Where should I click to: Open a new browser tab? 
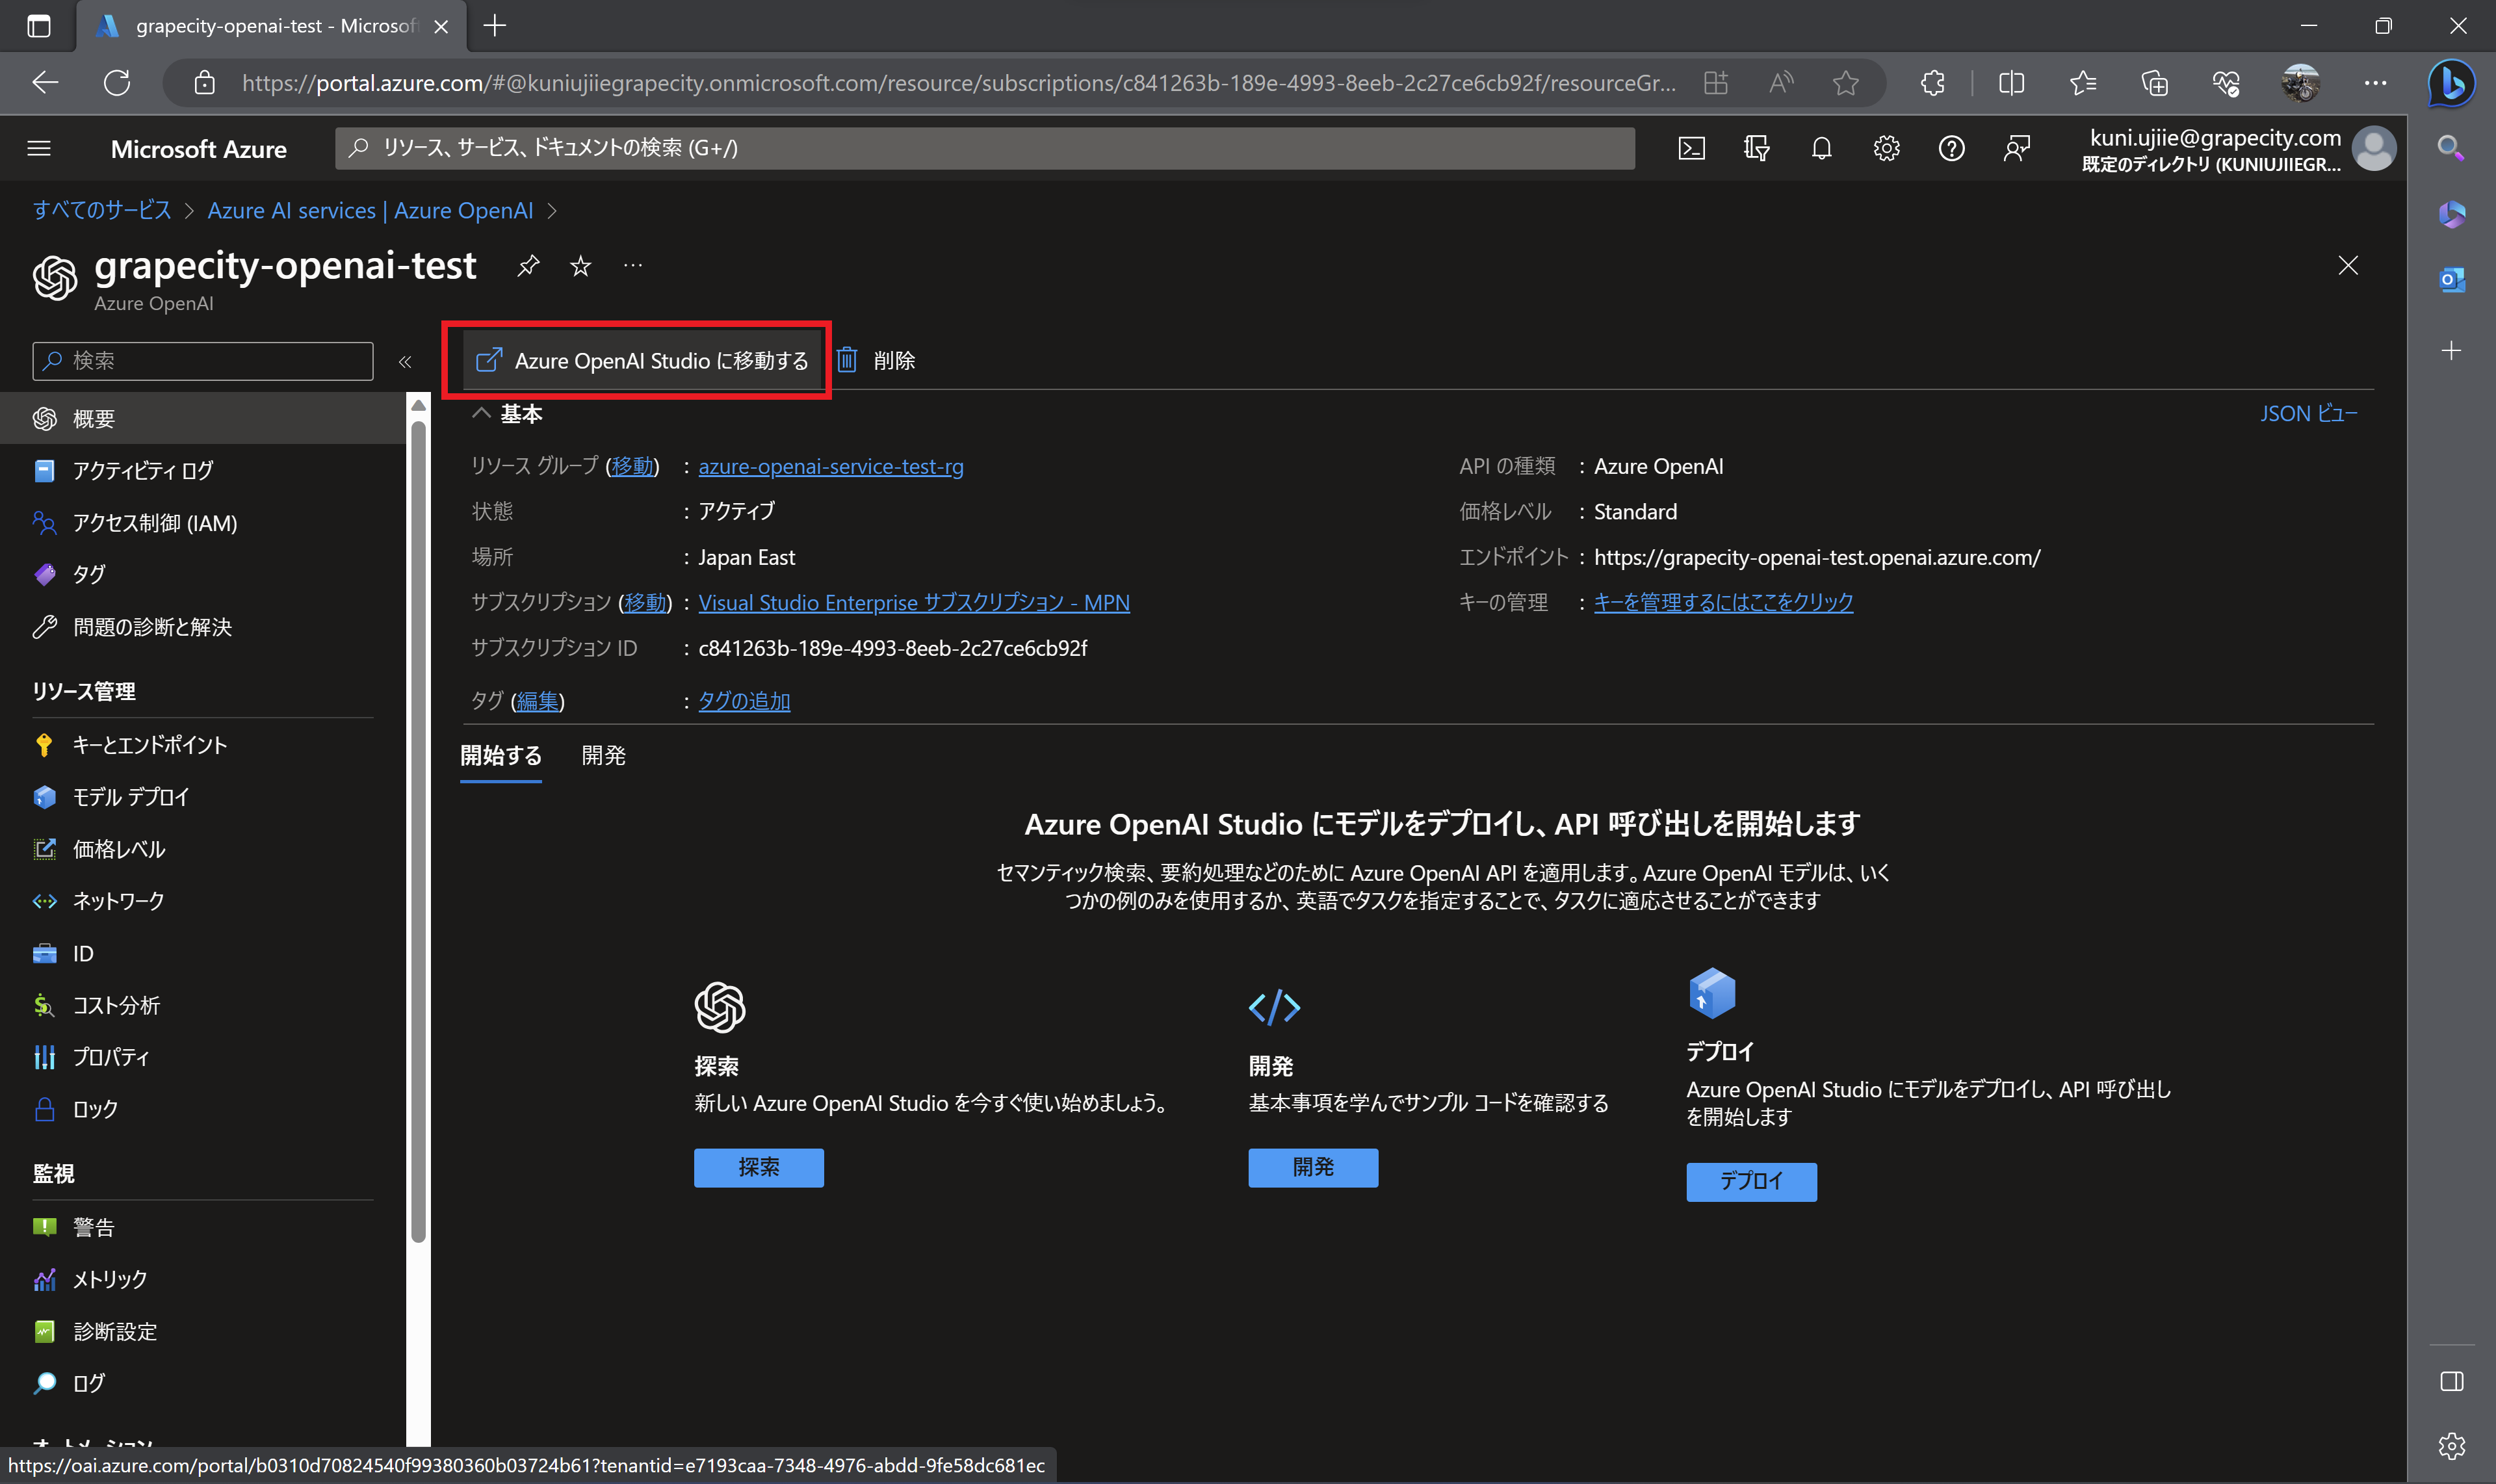pyautogui.click(x=495, y=25)
